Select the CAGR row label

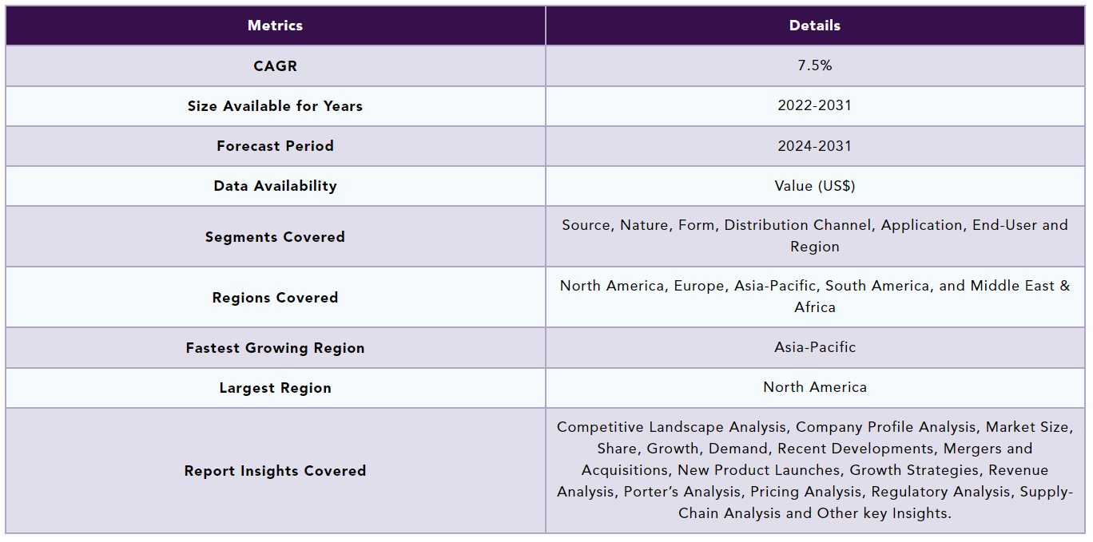(275, 66)
